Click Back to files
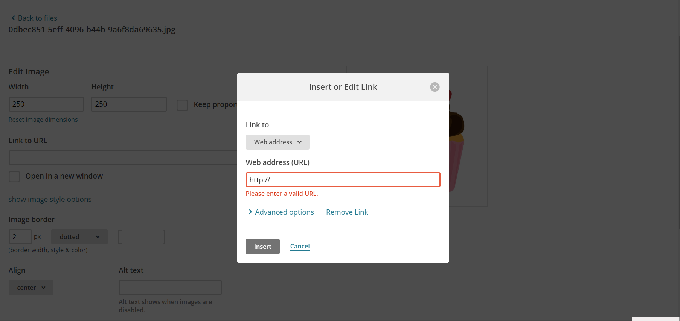This screenshot has width=680, height=321. coord(37,18)
